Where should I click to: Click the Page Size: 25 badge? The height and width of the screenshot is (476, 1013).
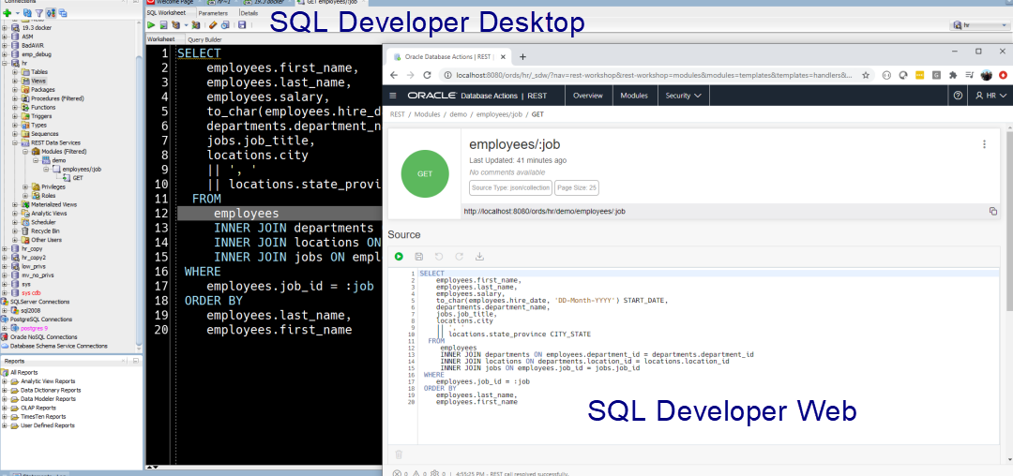tap(576, 187)
